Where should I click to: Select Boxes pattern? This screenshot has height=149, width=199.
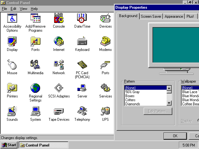click(146, 96)
